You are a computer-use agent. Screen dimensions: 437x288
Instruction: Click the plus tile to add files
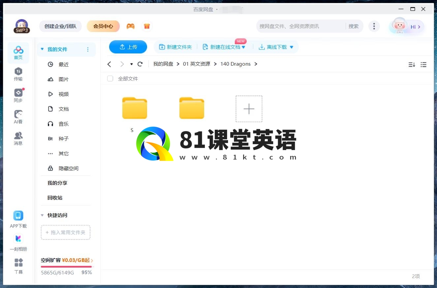tap(249, 109)
